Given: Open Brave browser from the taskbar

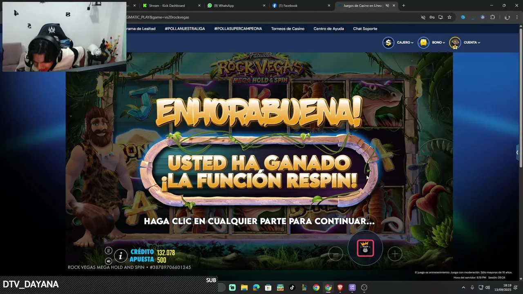Looking at the screenshot, I should tap(340, 287).
